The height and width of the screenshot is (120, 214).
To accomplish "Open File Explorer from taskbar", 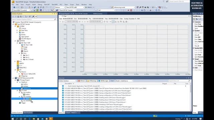I will click(x=34, y=119).
